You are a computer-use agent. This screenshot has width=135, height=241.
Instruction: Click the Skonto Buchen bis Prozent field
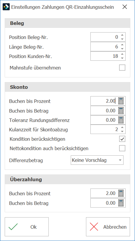point(108,101)
